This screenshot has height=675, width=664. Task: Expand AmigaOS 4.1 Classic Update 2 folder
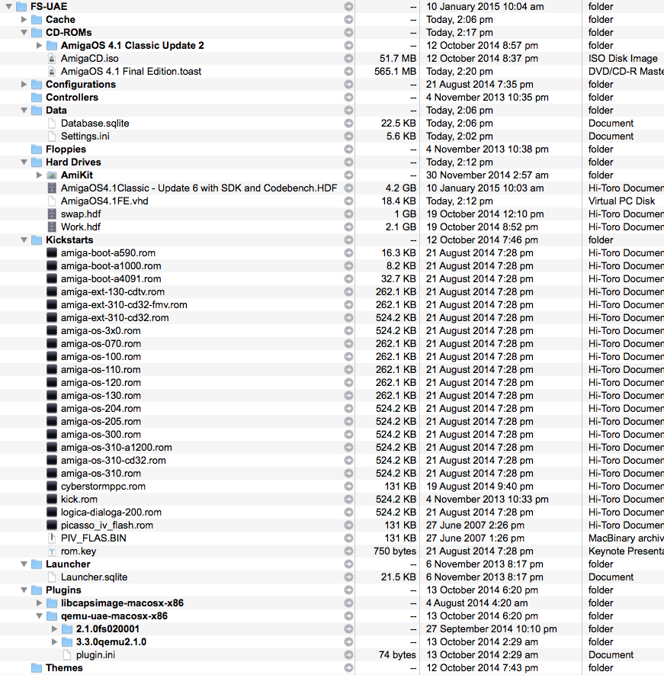coord(39,45)
